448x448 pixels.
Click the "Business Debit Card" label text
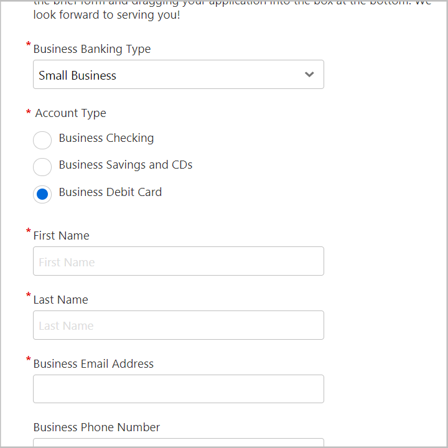tap(110, 192)
